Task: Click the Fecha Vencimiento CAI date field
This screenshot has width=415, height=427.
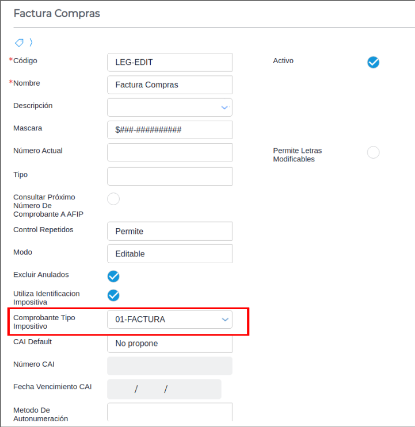Action: [x=164, y=389]
